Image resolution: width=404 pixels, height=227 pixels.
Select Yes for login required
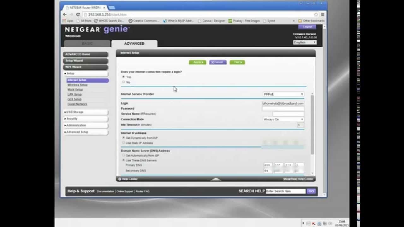pos(123,77)
